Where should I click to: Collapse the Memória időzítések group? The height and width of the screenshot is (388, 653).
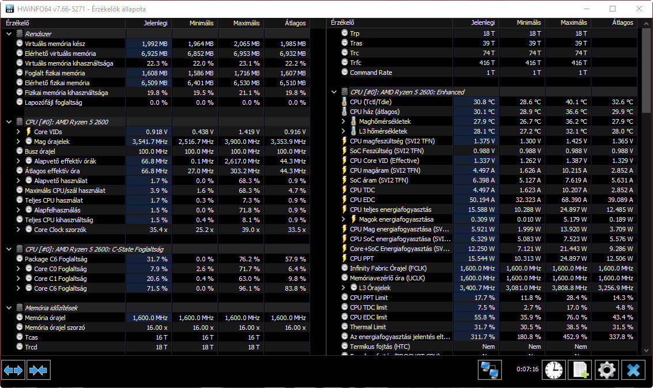click(x=9, y=308)
